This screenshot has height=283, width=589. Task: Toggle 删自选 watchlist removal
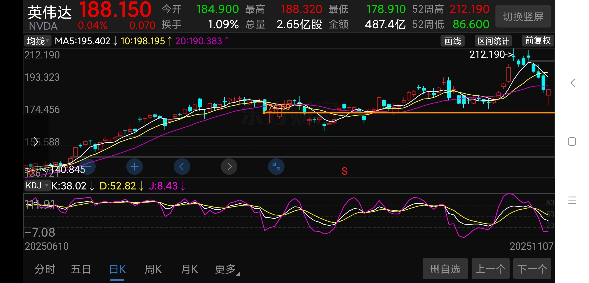click(445, 269)
